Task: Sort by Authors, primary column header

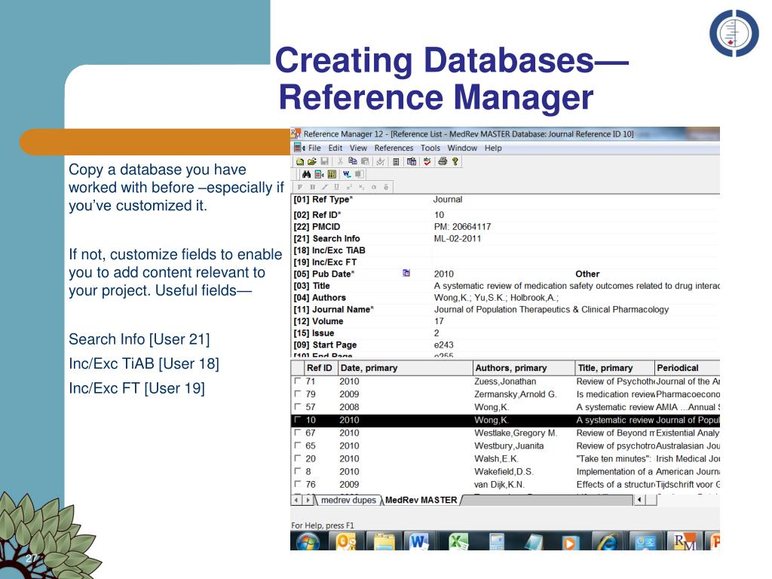Action: pos(524,368)
